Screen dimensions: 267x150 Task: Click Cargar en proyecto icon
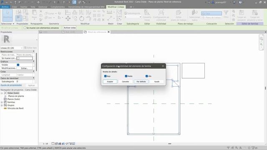[241, 13]
